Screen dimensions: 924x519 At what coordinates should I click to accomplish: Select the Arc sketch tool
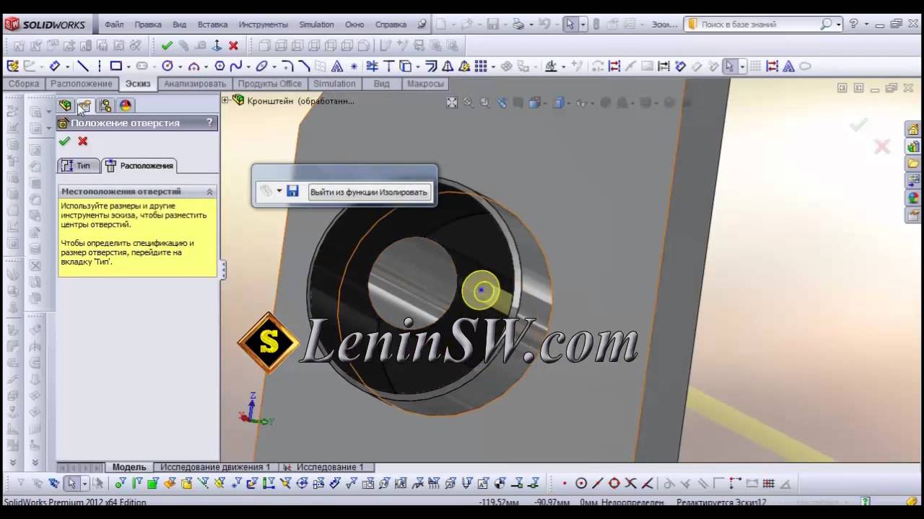coord(193,66)
